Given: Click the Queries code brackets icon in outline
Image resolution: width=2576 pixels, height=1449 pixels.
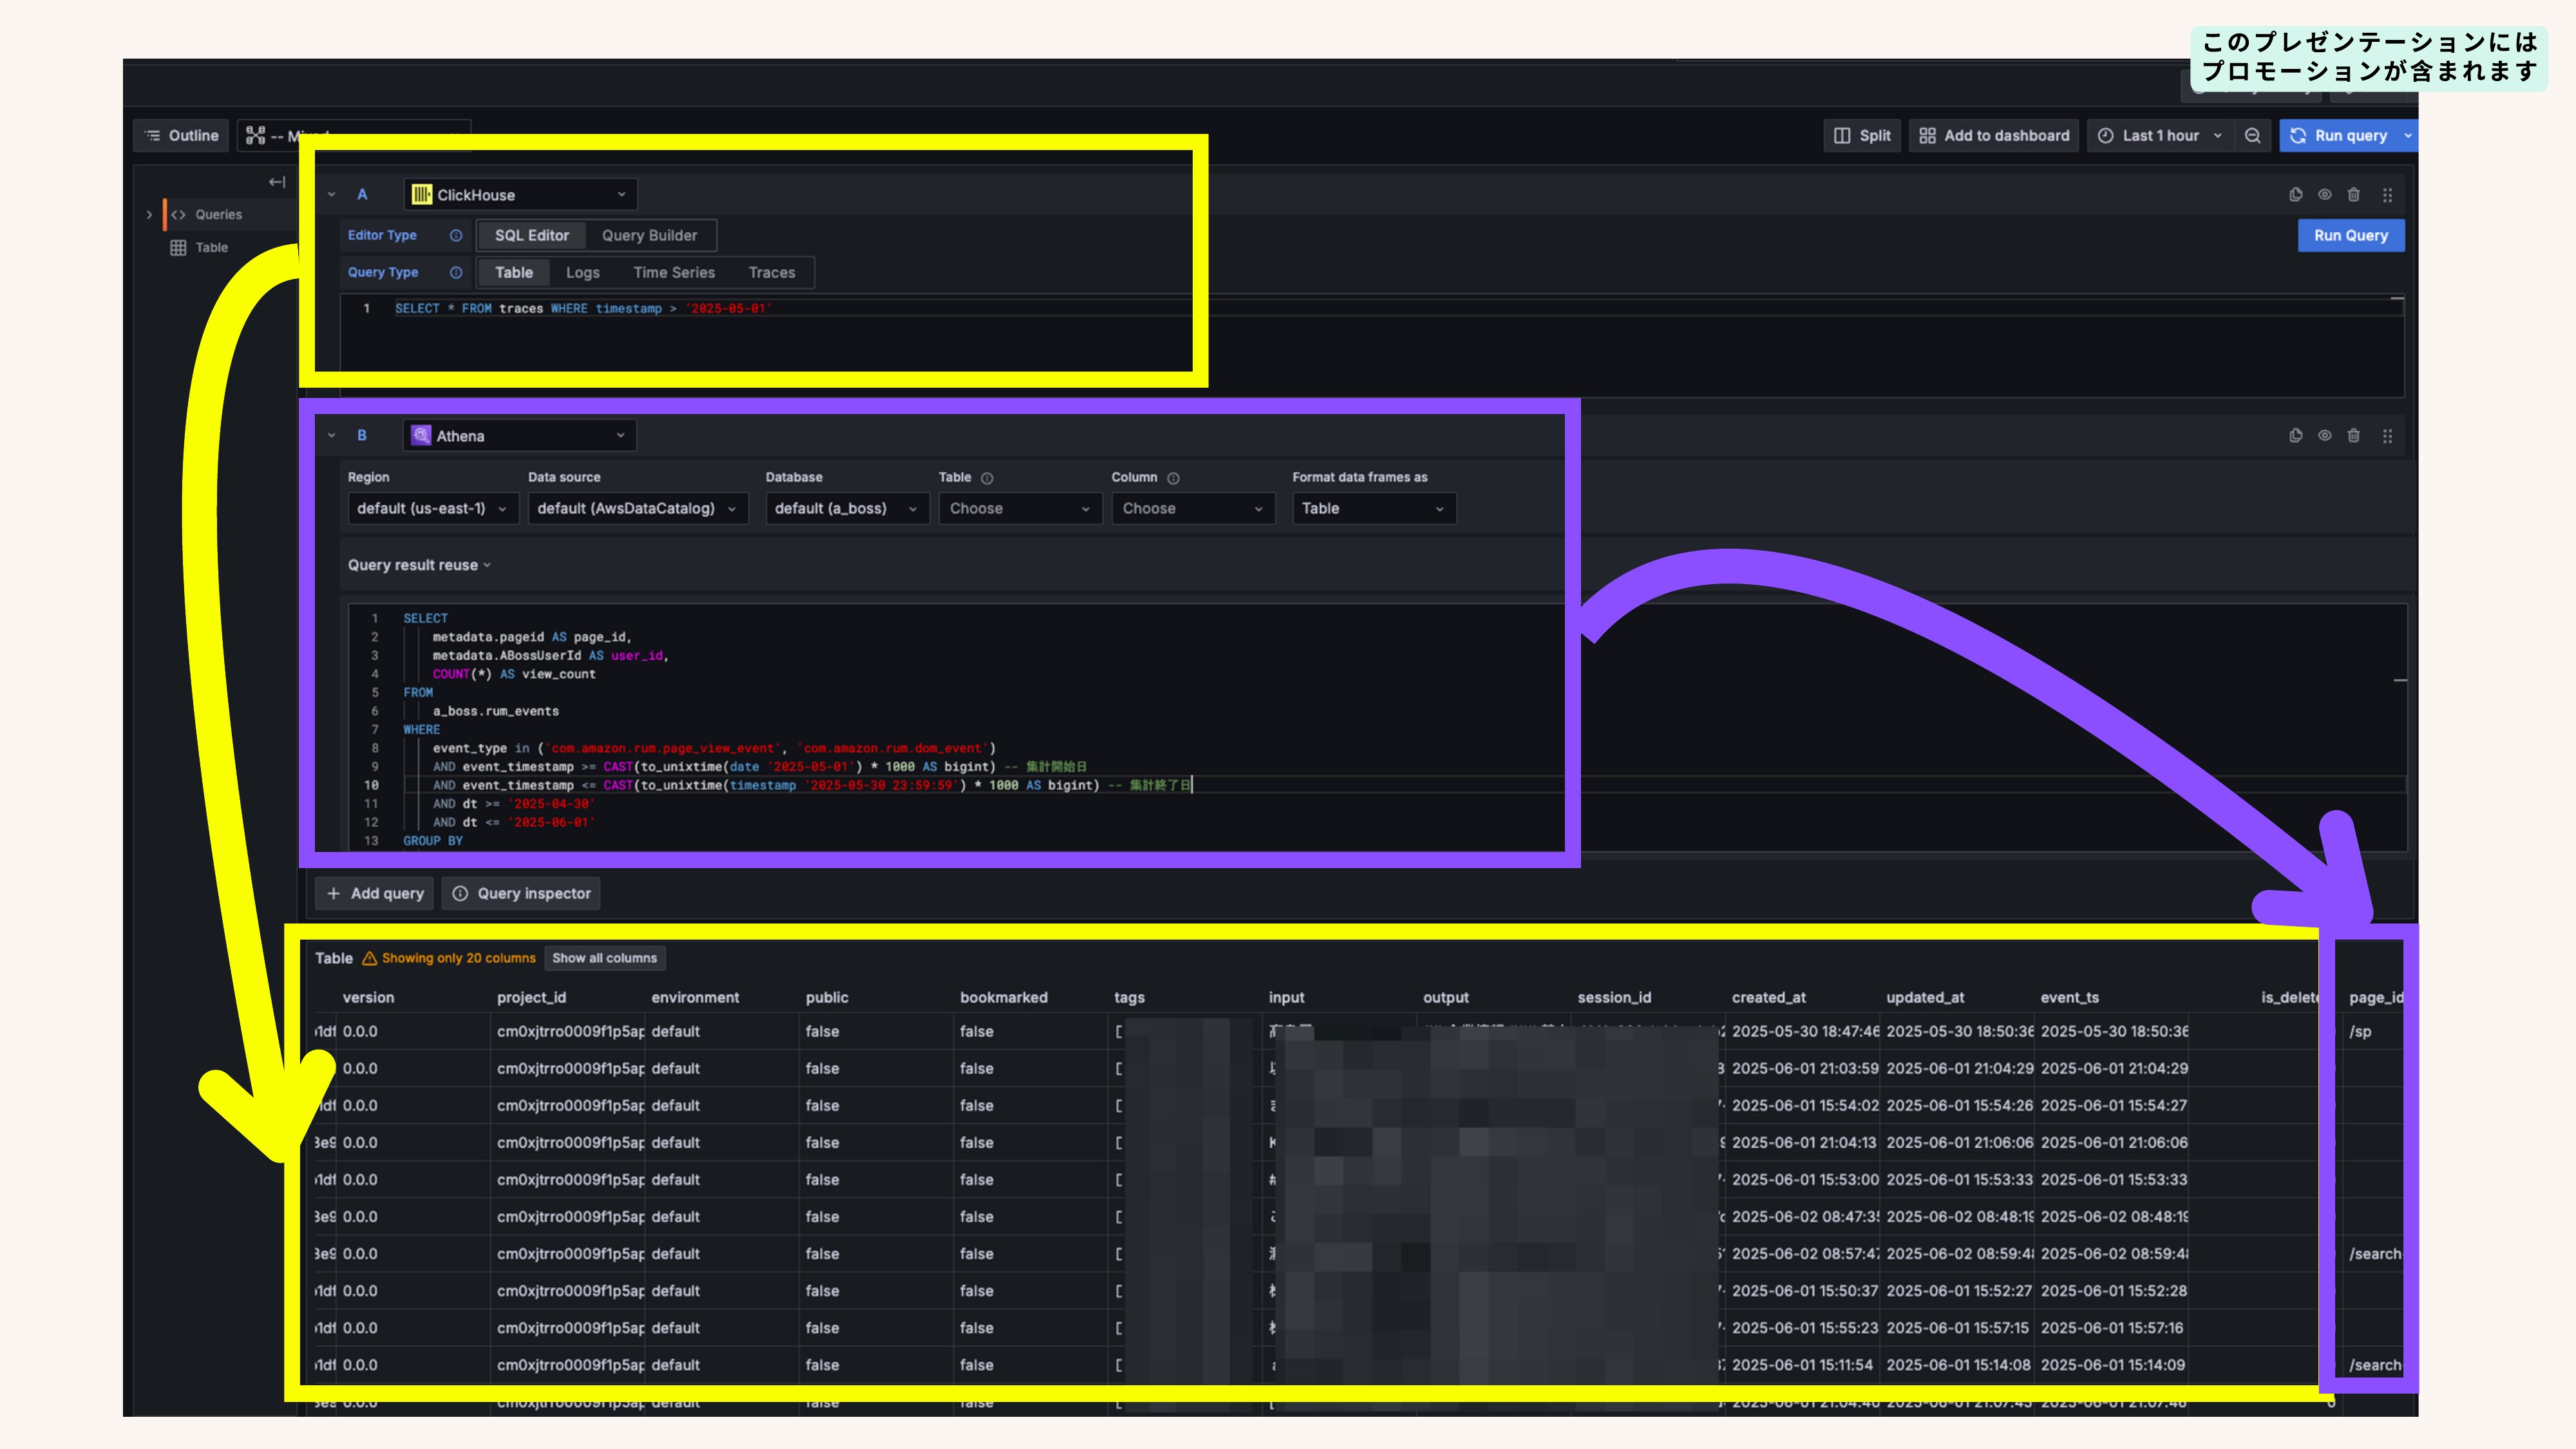Looking at the screenshot, I should (179, 215).
